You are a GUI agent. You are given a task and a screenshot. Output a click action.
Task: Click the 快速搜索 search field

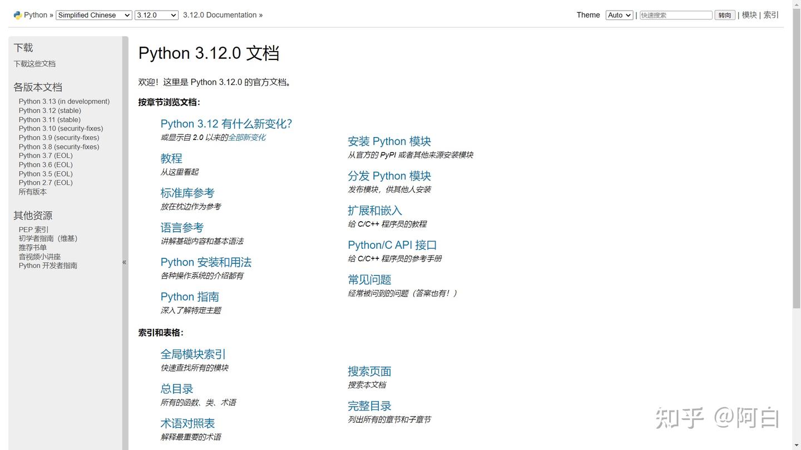[676, 15]
